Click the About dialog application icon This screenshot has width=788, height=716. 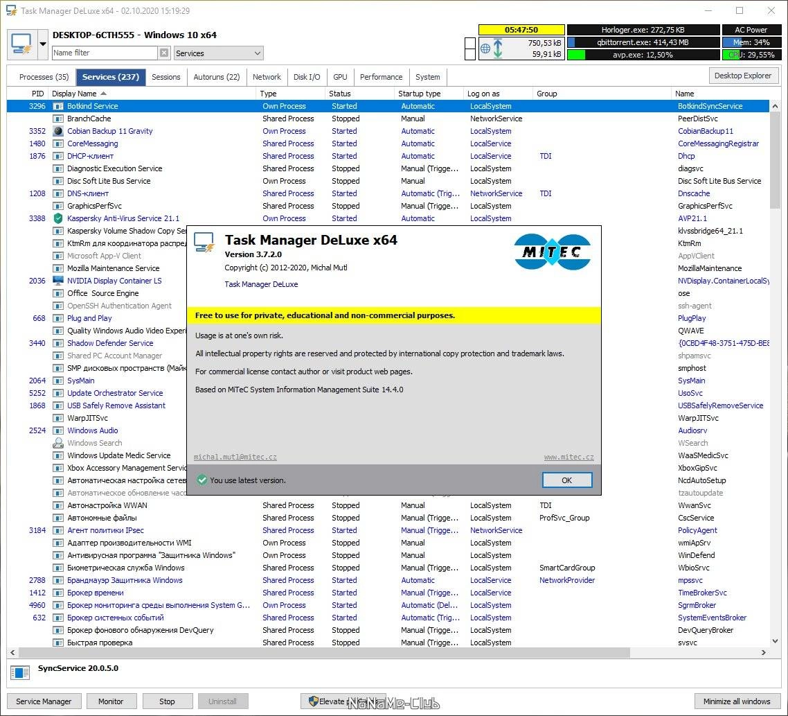(204, 242)
